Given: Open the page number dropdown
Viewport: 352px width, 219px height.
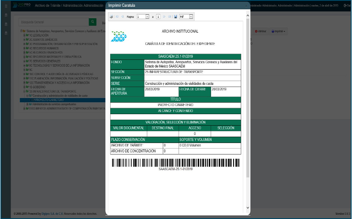Looking at the screenshot, I should 147,17.
